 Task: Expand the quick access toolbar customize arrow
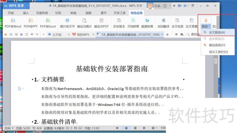click(44, 35)
